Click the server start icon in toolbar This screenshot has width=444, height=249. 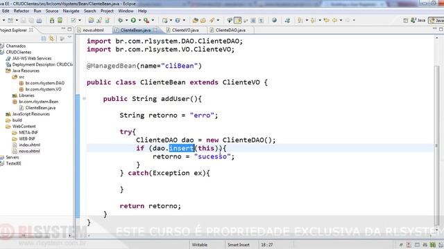point(52,20)
